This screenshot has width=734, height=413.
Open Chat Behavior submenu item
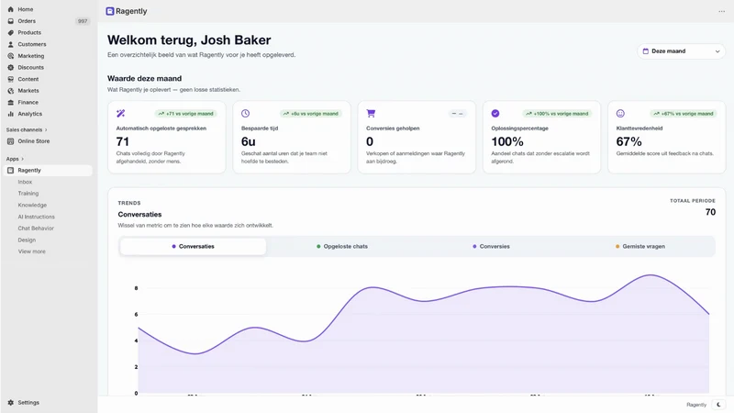(36, 229)
